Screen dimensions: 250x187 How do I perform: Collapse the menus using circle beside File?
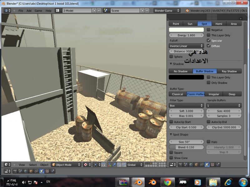coord(14,11)
